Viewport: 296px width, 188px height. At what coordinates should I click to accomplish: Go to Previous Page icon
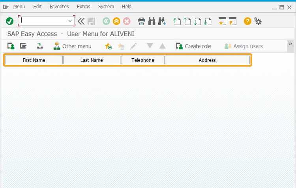click(x=187, y=21)
